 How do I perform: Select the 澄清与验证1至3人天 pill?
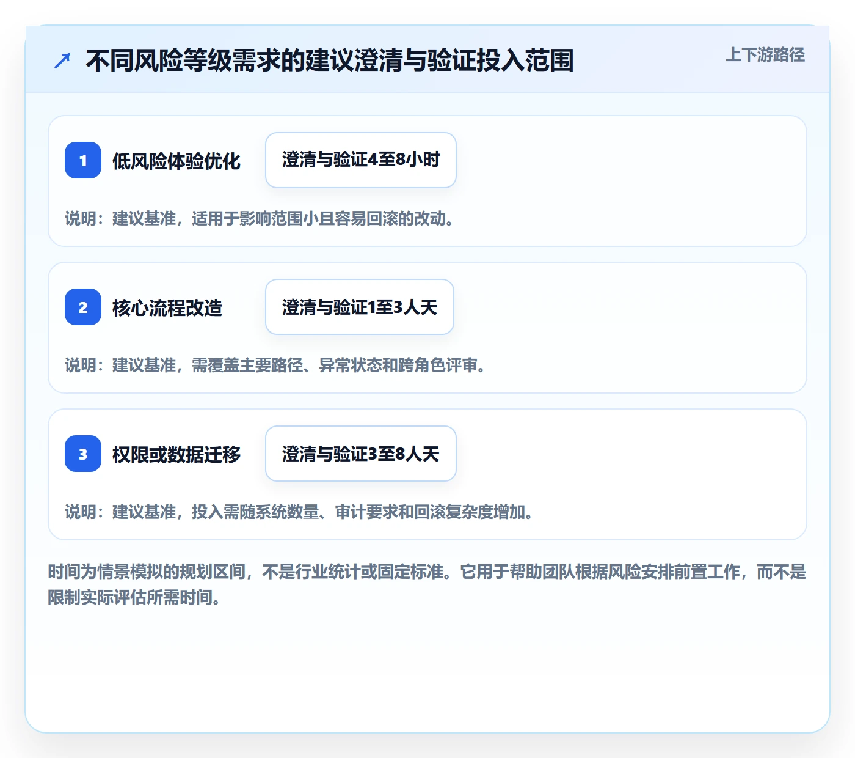pyautogui.click(x=360, y=307)
